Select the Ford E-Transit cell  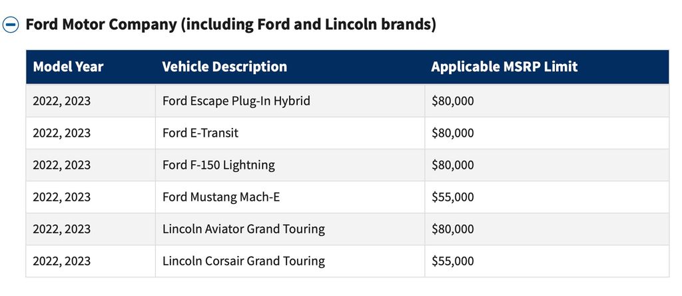pos(200,133)
